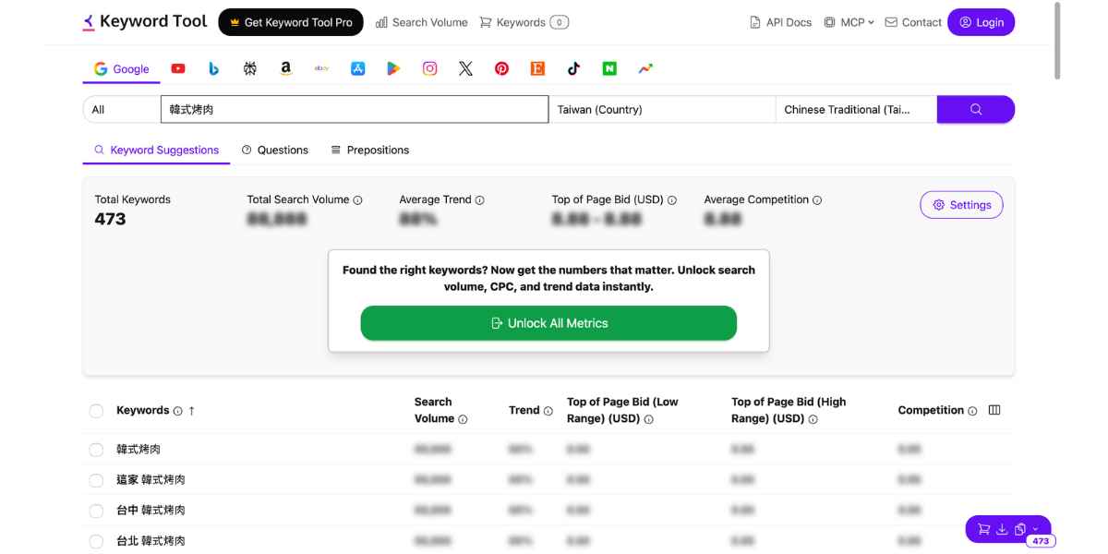Image resolution: width=1108 pixels, height=554 pixels.
Task: Click the Keyword Tool logo
Action: coord(145,21)
